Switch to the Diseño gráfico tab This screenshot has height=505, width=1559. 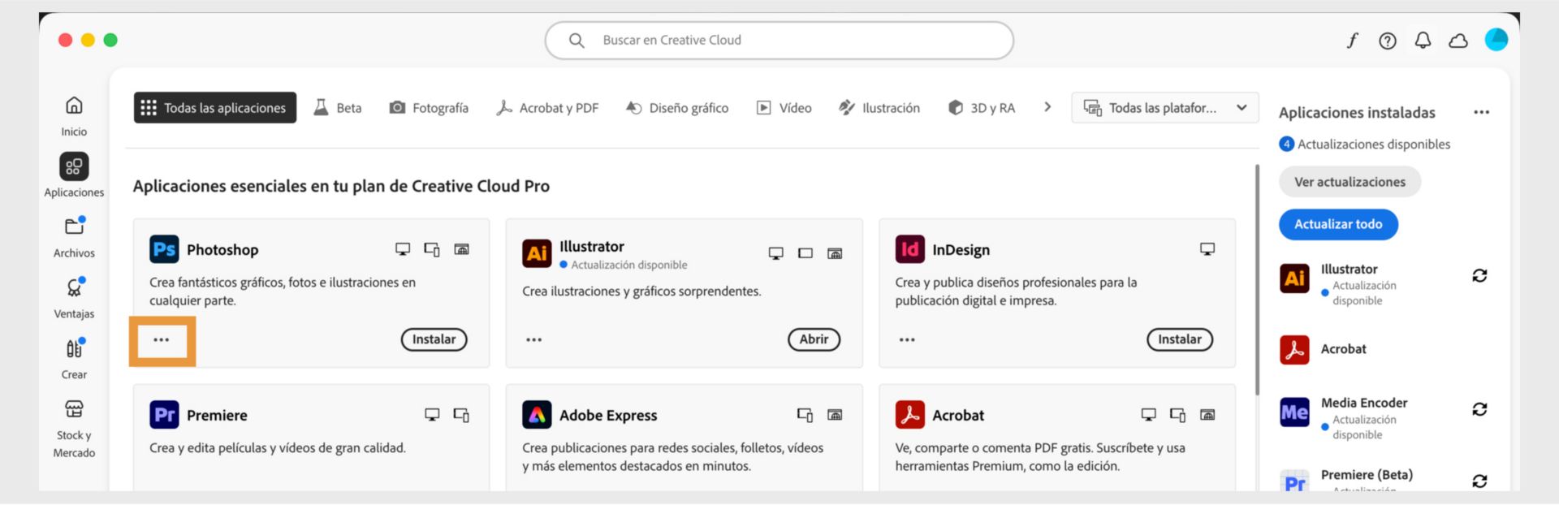click(677, 107)
